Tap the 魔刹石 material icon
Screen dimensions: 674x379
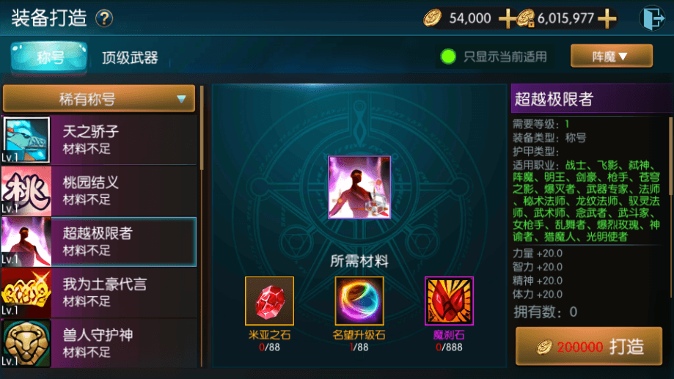click(x=449, y=301)
